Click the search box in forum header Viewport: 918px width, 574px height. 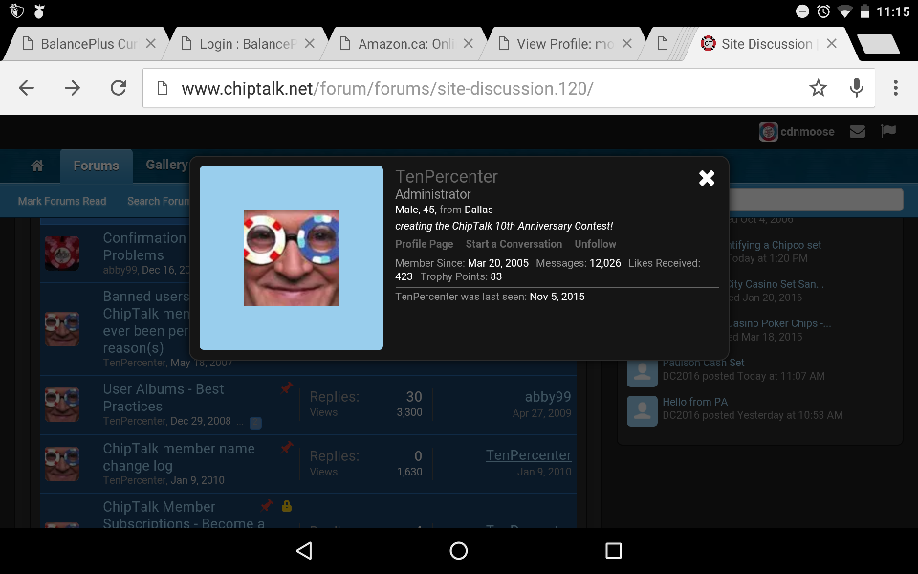coord(815,200)
